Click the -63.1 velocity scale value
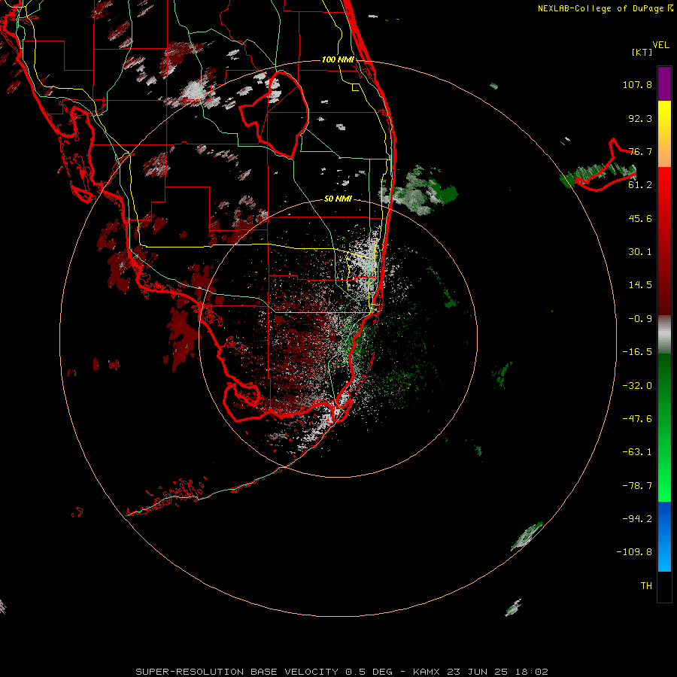 (637, 452)
